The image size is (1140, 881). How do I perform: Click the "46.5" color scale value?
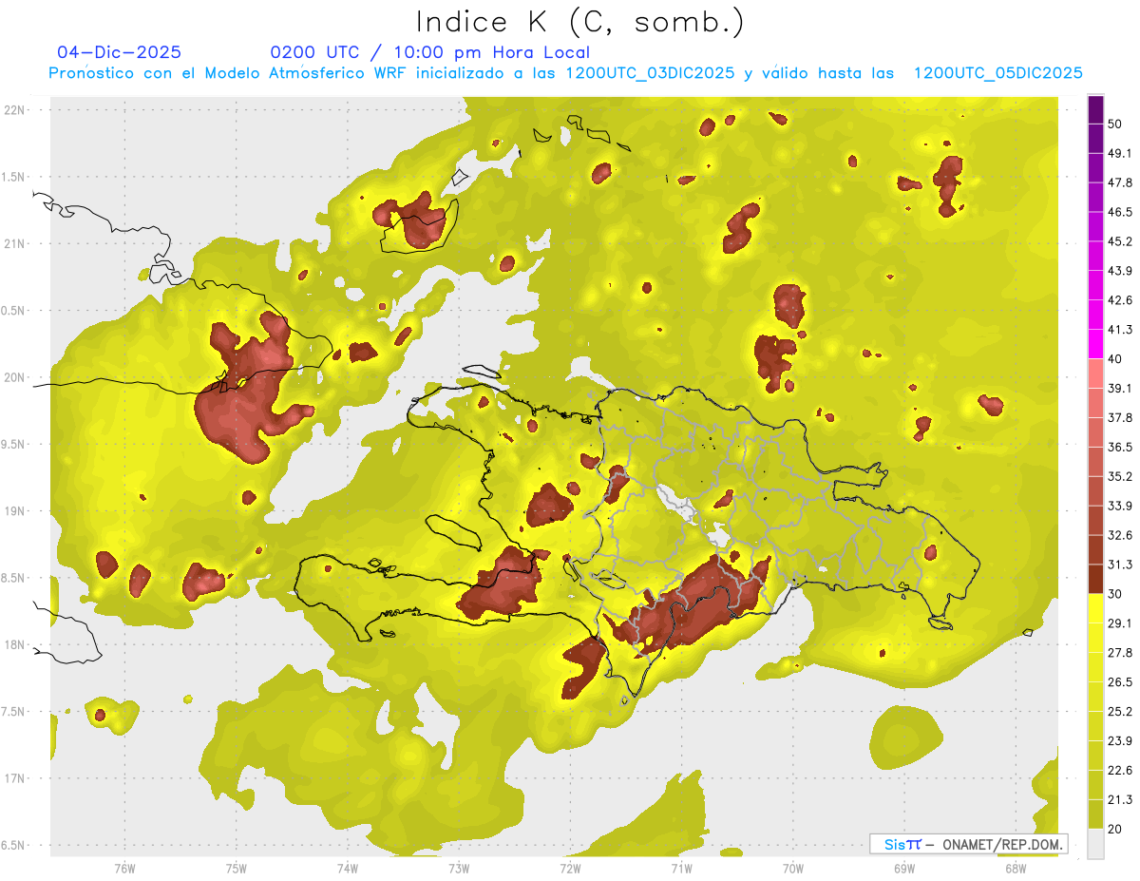[1120, 212]
